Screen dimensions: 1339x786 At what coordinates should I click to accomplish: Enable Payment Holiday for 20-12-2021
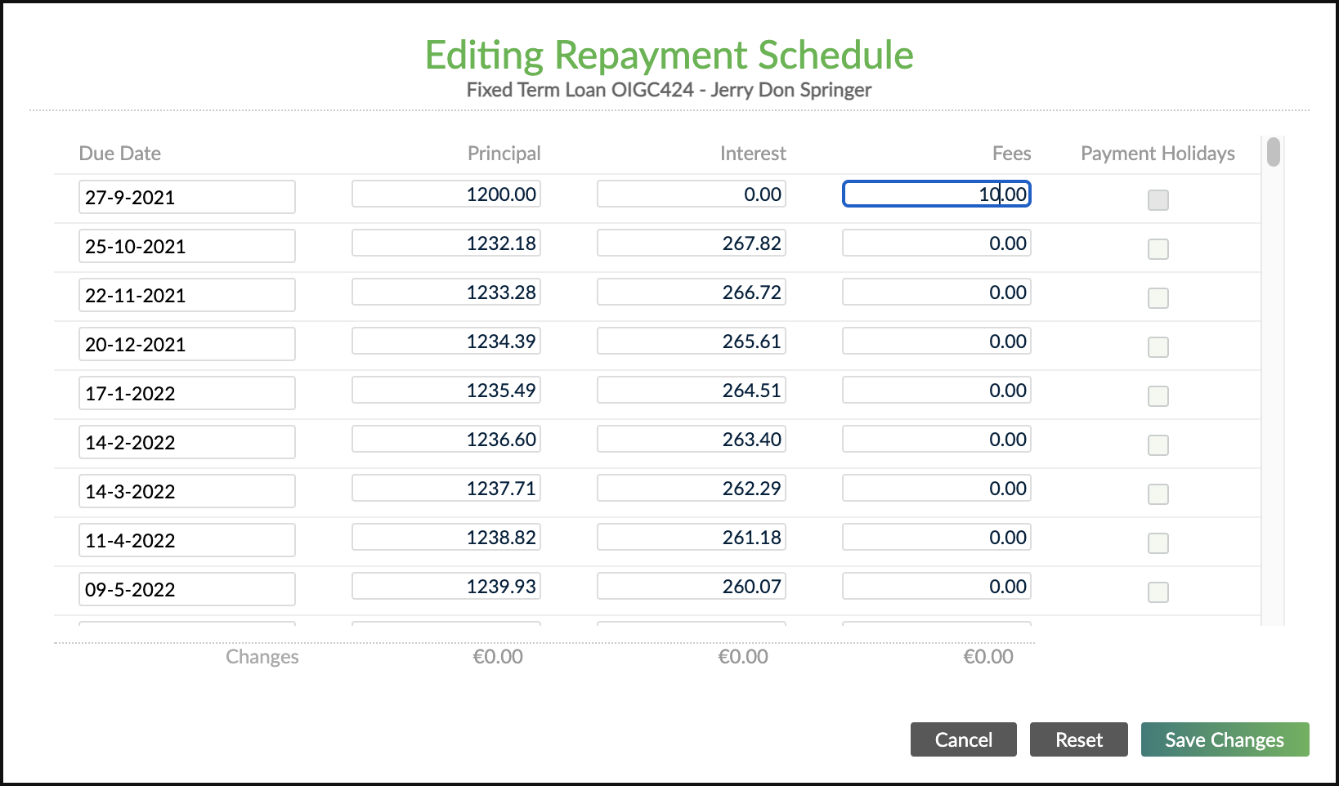click(x=1158, y=347)
